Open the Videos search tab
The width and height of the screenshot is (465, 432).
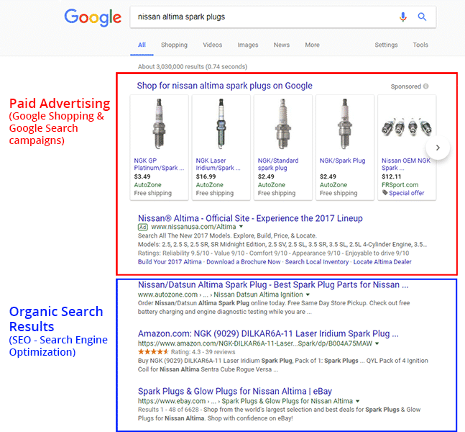click(x=212, y=45)
